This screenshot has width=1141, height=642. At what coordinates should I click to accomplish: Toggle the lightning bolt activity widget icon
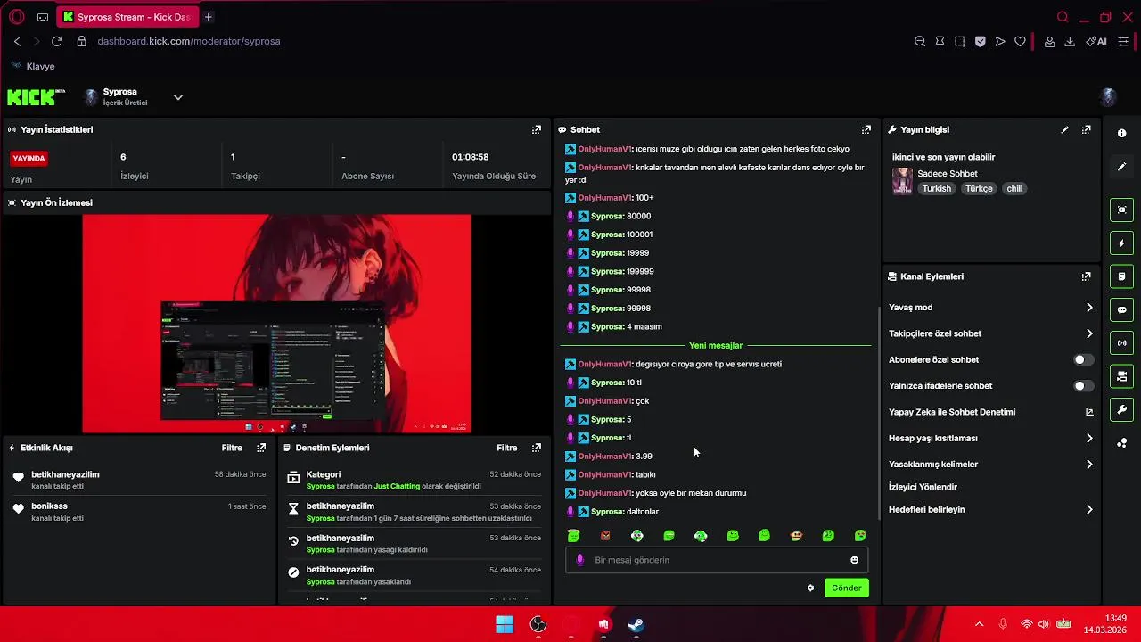coord(1121,243)
